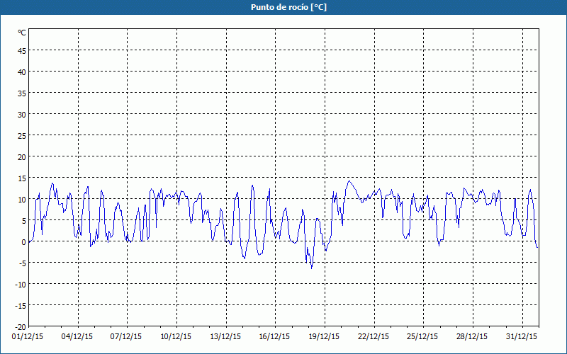567x354 pixels.
Task: Click the date label 04/12/15
Action: tap(77, 337)
